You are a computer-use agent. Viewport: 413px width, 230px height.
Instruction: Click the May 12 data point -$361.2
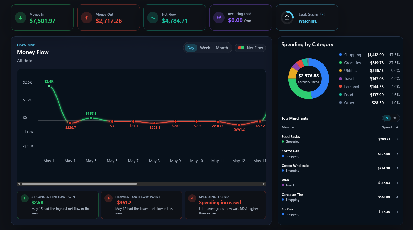(239, 125)
